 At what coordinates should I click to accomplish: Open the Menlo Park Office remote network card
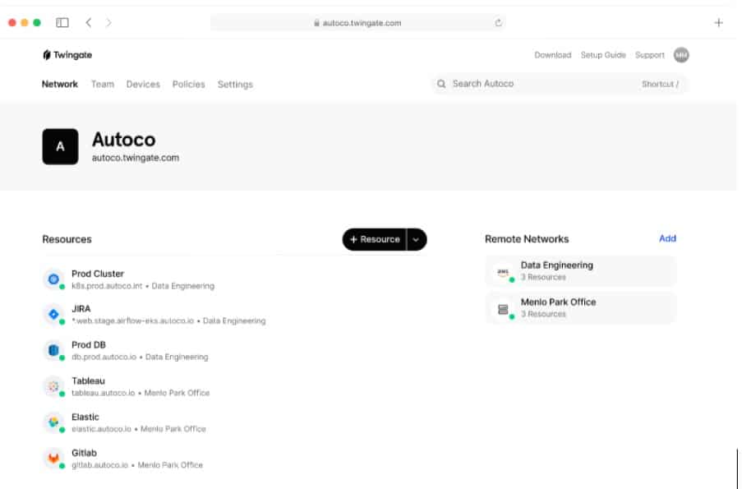point(581,308)
